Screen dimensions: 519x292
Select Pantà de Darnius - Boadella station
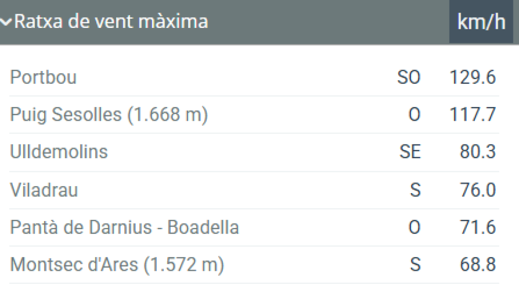coord(125,228)
